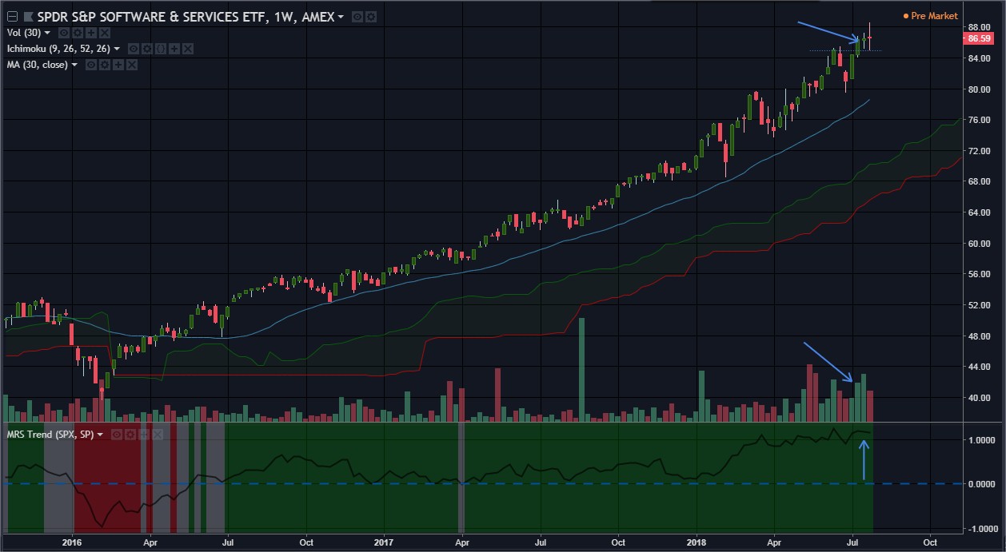Click the 2017 time axis label
Viewport: 1006px width, 552px height.
click(x=384, y=541)
